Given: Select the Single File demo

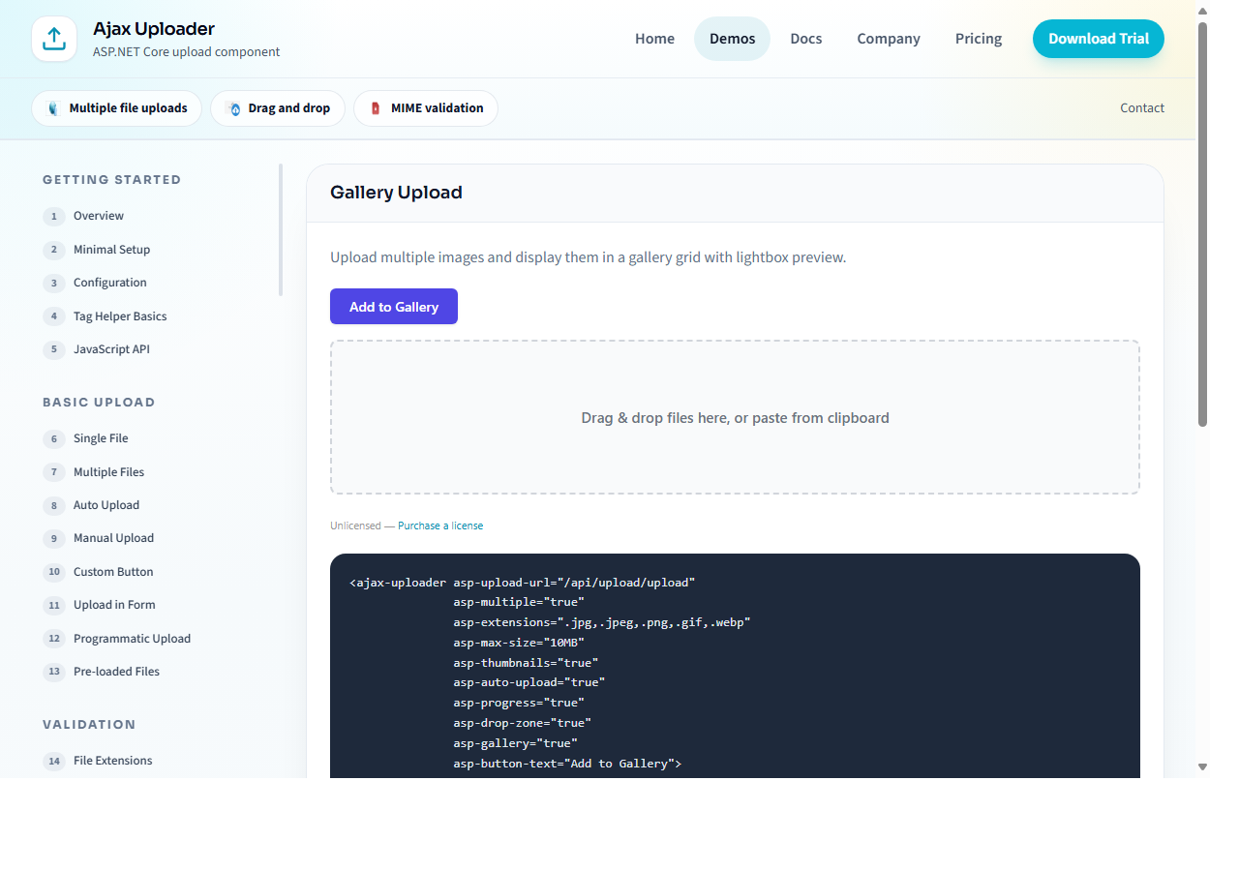Looking at the screenshot, I should tap(101, 438).
